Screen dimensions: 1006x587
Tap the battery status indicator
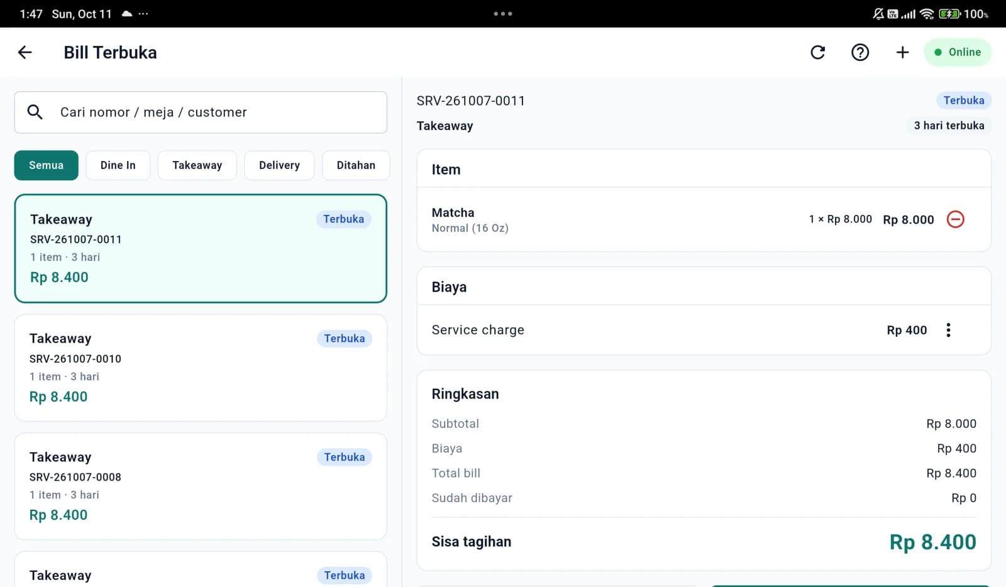(949, 14)
